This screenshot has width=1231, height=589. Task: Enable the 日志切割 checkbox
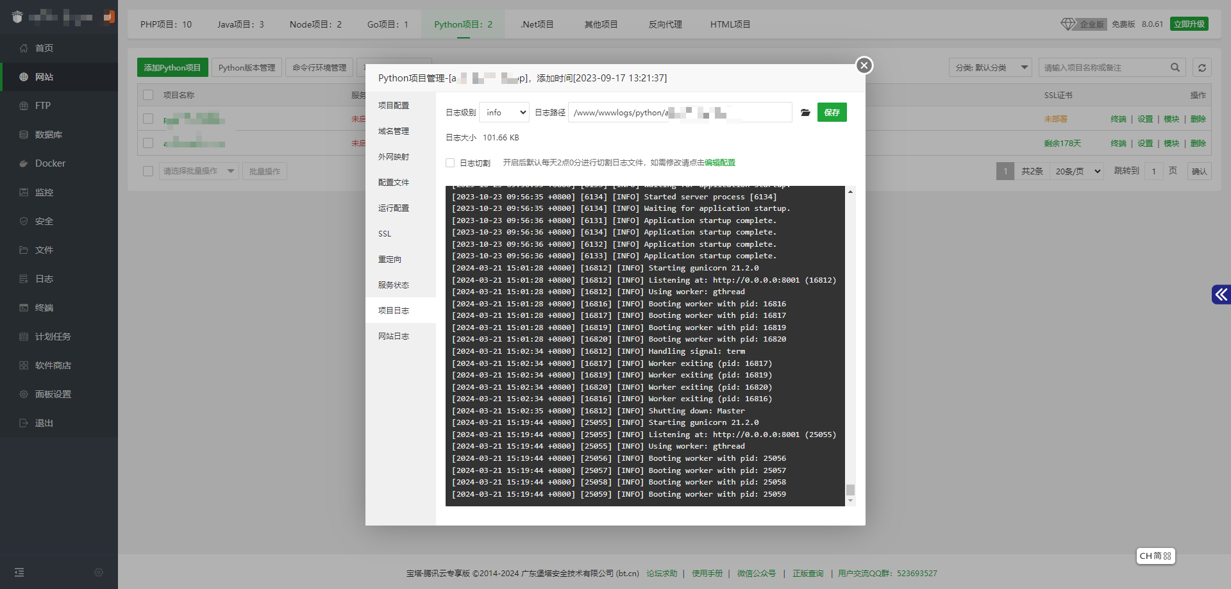450,163
